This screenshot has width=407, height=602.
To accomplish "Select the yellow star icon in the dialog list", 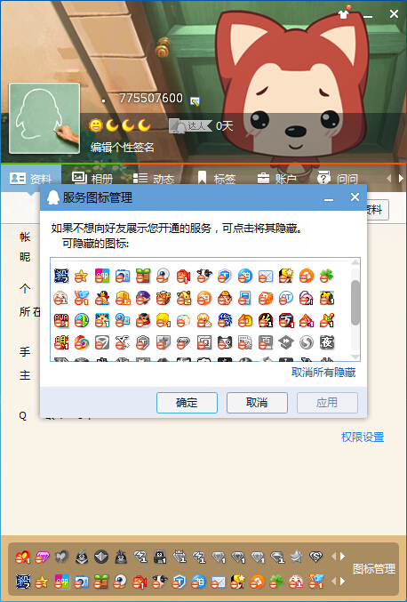I will click(x=82, y=276).
